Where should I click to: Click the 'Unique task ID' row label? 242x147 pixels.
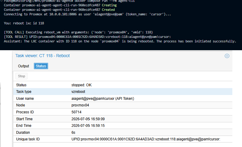(x=28, y=139)
